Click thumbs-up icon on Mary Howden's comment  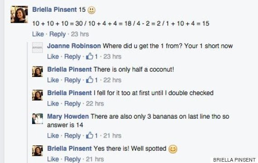point(90,135)
